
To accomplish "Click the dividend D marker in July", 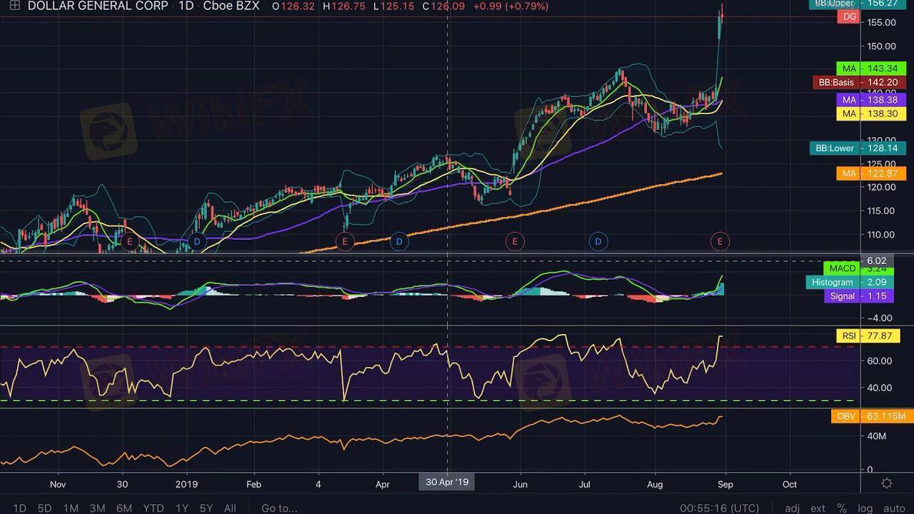I will pos(598,242).
